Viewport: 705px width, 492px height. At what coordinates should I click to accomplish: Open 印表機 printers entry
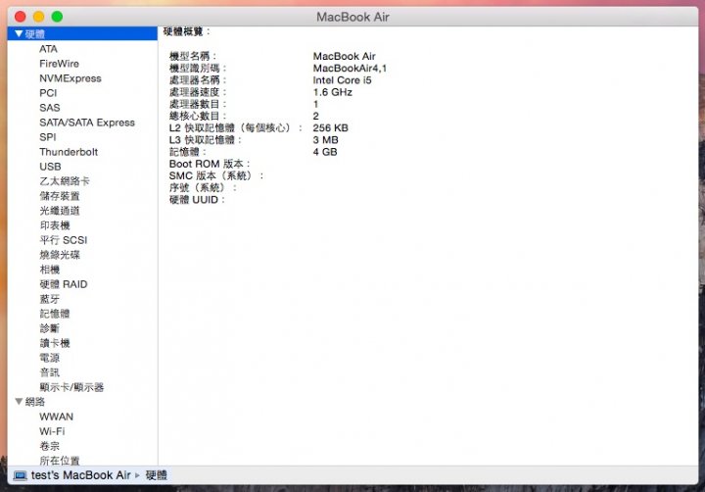[x=55, y=225]
